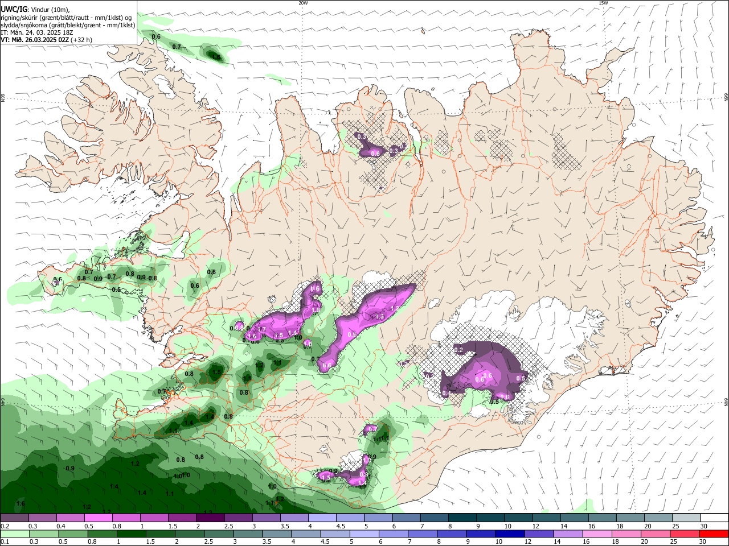
Task: Pick the 2 dark purple snow legend swatch
Action: [210, 518]
